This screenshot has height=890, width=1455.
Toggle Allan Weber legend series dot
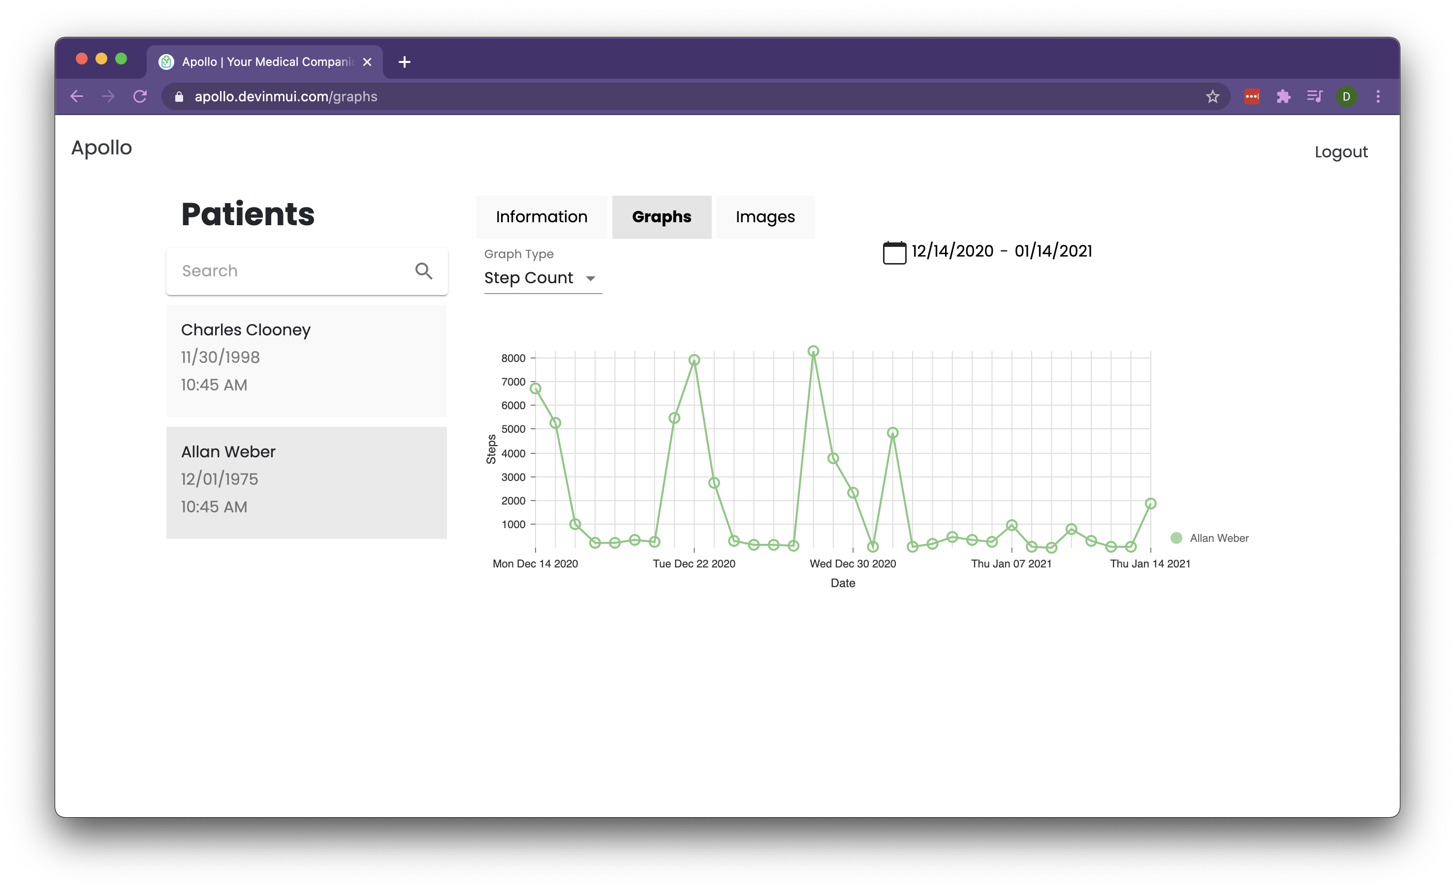click(1176, 538)
